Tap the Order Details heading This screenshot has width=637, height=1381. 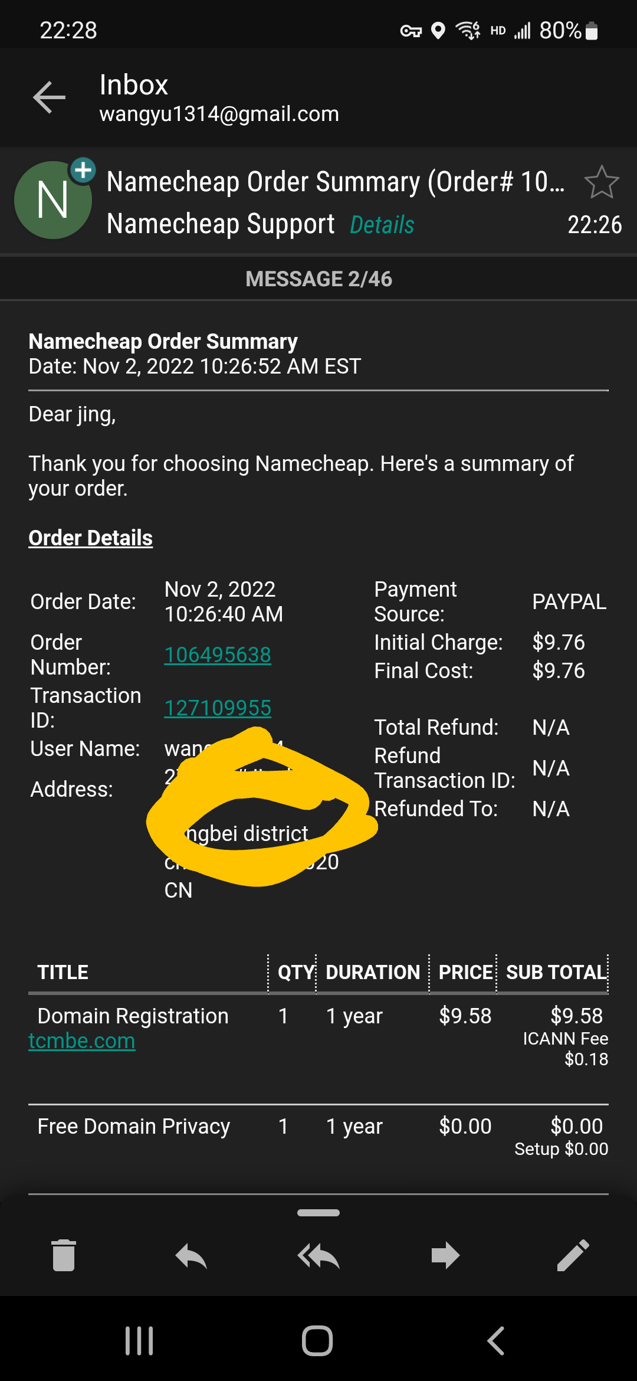tap(91, 538)
